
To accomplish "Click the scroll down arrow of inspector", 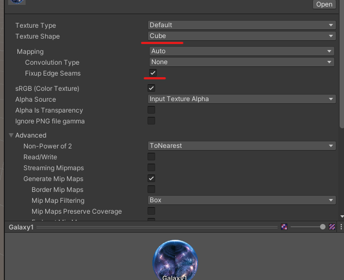I will point(342,216).
